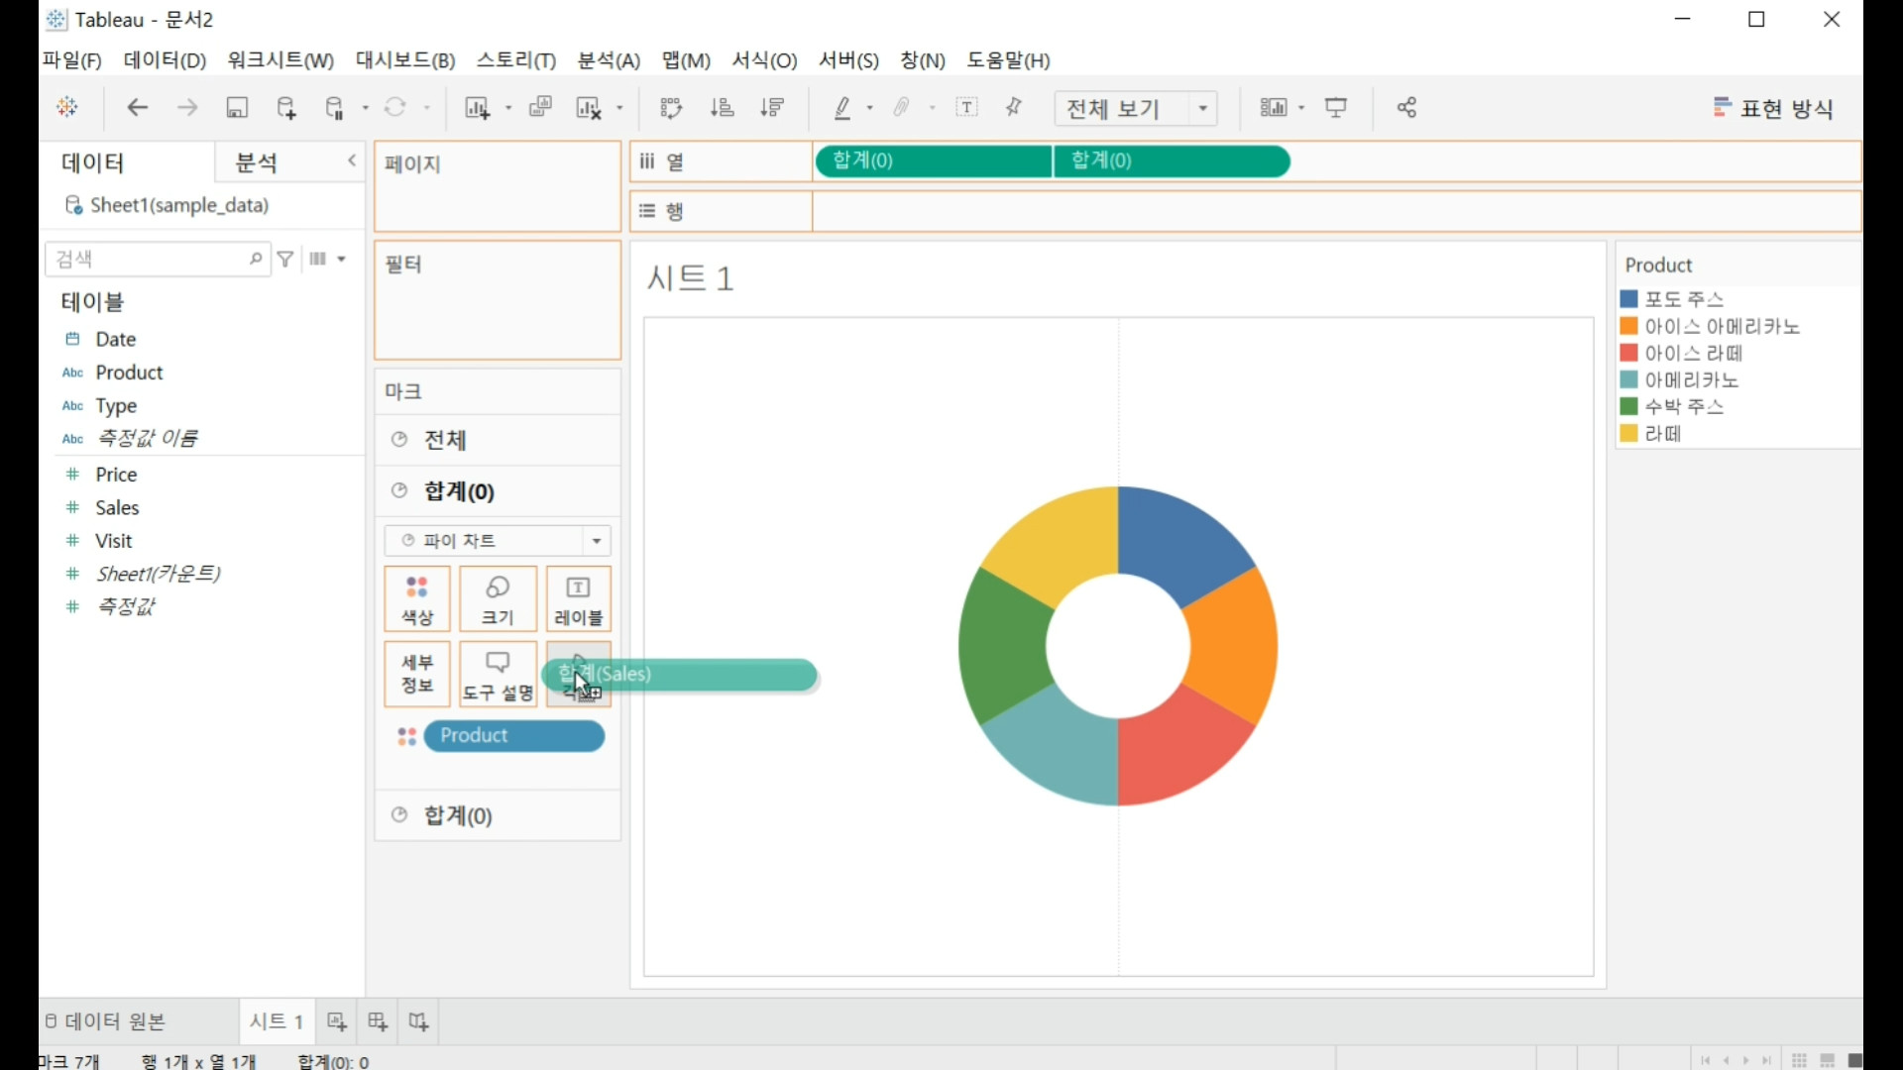The image size is (1903, 1070).
Task: Open the Label (레이블) marks card
Action: click(579, 599)
